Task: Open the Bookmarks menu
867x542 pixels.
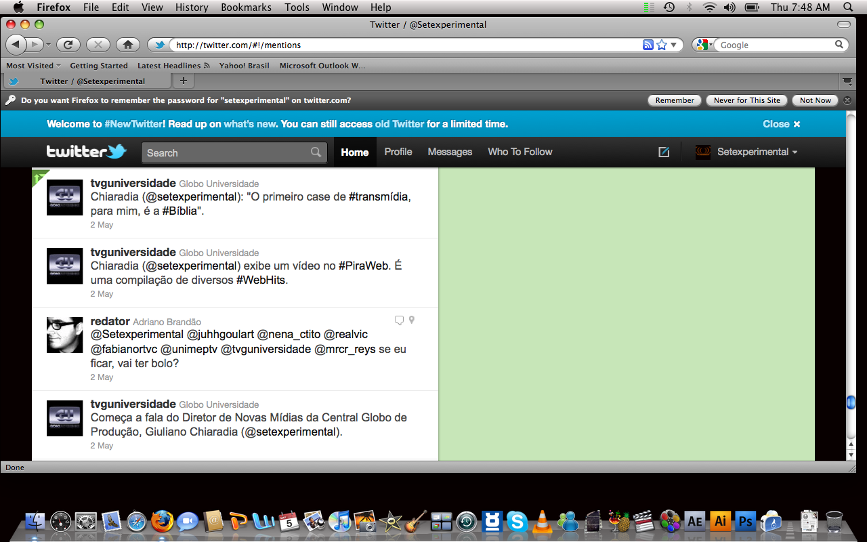Action: pos(246,7)
